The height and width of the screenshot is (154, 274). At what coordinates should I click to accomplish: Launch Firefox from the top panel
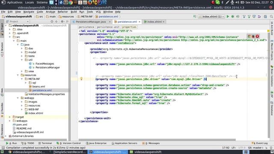coord(89,2)
